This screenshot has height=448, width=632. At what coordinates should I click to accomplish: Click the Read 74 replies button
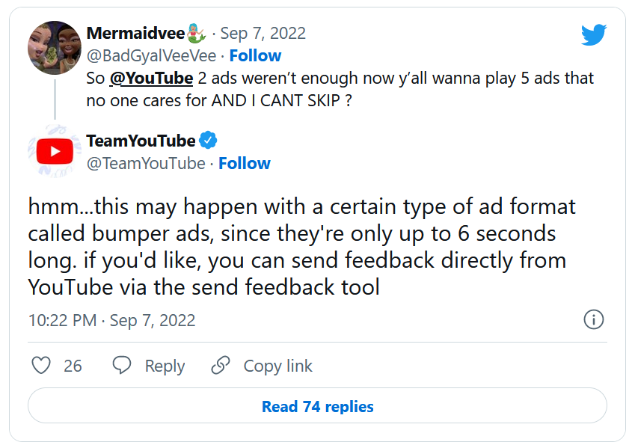[317, 407]
